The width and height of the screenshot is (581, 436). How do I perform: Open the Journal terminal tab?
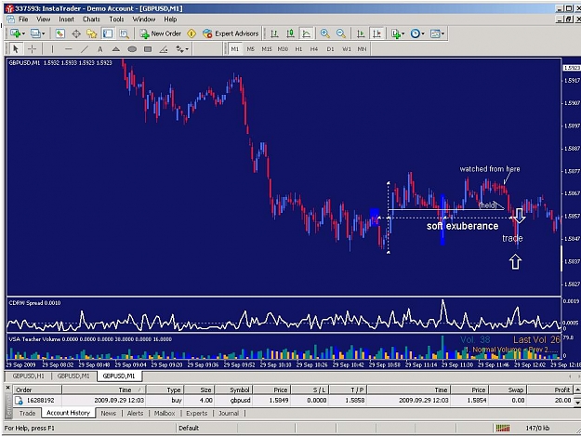(229, 413)
